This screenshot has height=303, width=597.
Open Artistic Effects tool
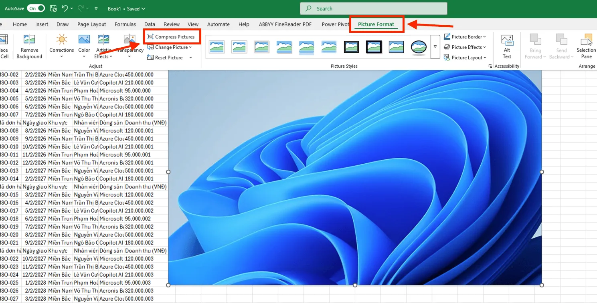click(103, 40)
